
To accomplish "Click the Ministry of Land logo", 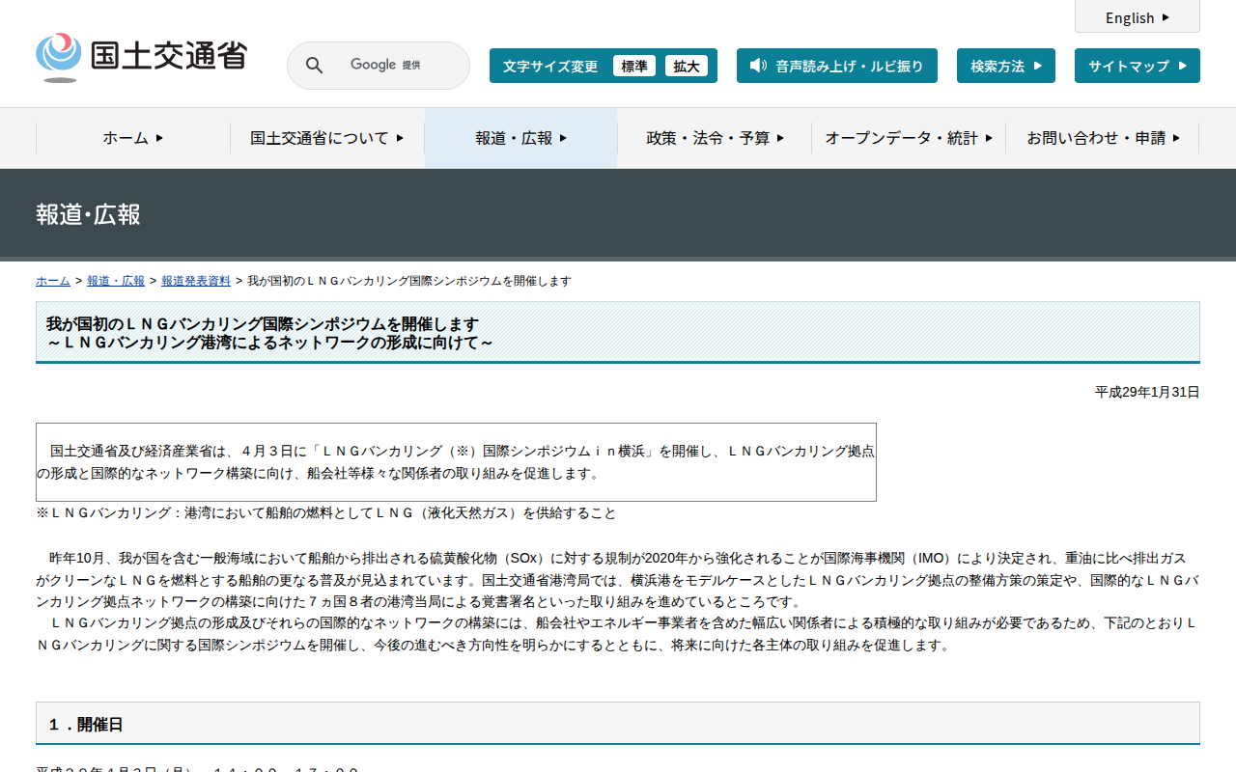I will tap(141, 57).
